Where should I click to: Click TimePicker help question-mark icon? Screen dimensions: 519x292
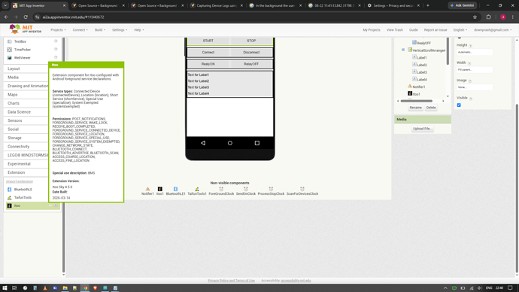click(x=56, y=50)
